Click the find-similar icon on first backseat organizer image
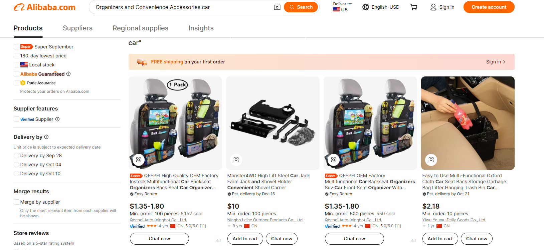Screen dimensions: 544x250 pyautogui.click(x=139, y=160)
